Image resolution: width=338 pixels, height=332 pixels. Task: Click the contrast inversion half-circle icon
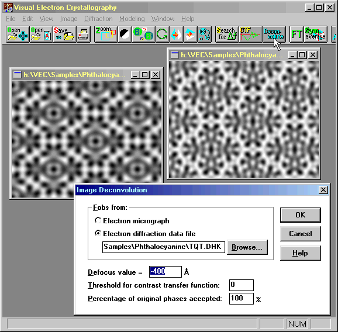(x=125, y=34)
